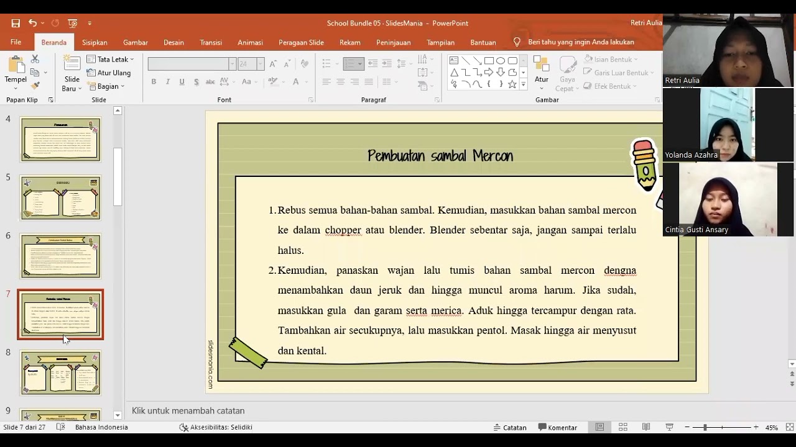Activate the Format Painter brush

point(35,86)
